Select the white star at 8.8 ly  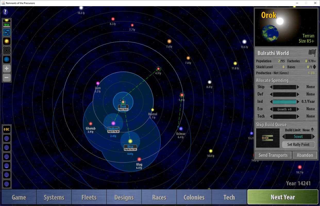209,82
